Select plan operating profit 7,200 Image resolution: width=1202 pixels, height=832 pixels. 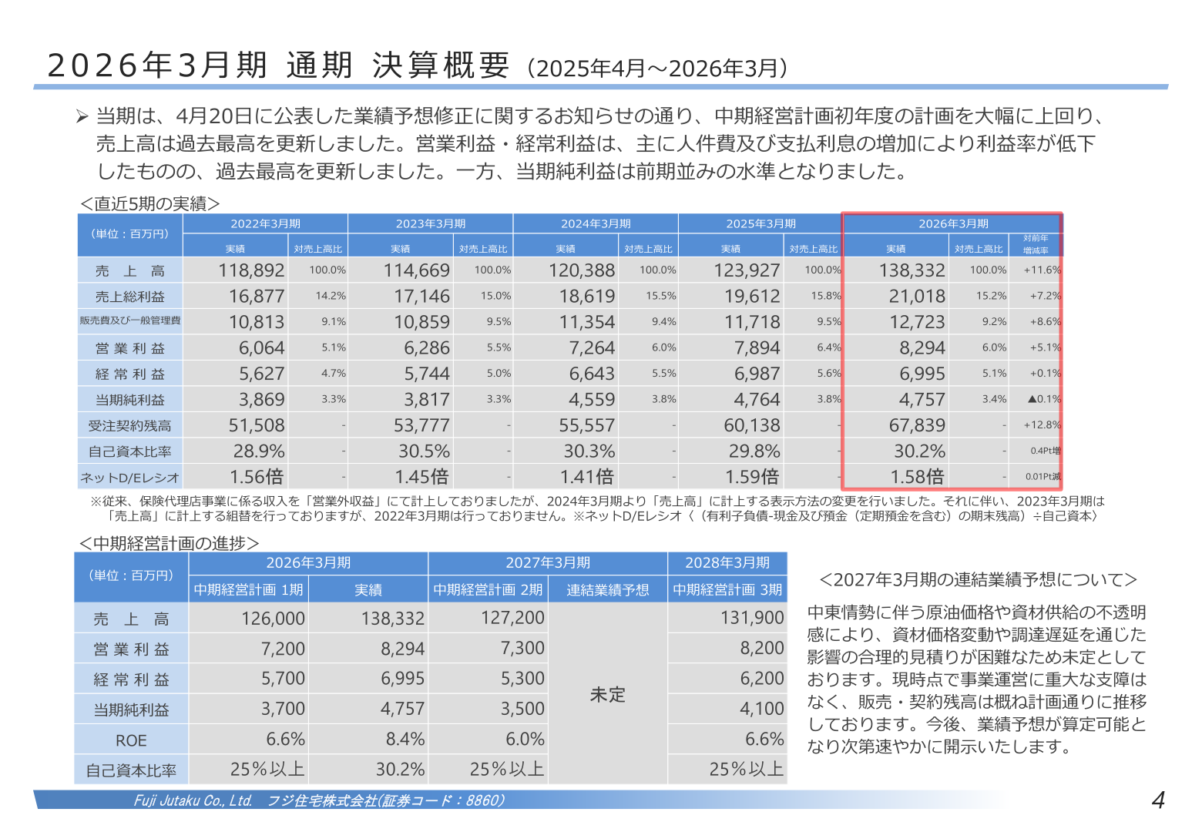point(283,649)
